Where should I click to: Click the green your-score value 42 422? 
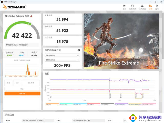[9, 55]
